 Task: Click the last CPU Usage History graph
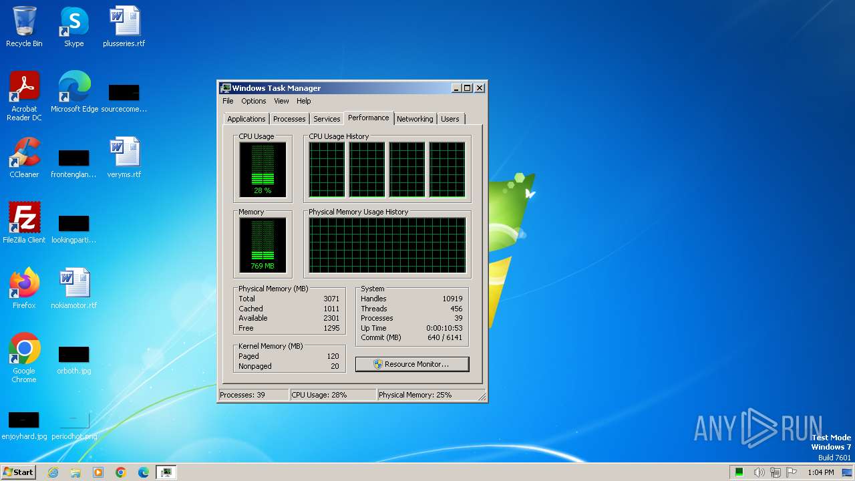click(x=448, y=170)
